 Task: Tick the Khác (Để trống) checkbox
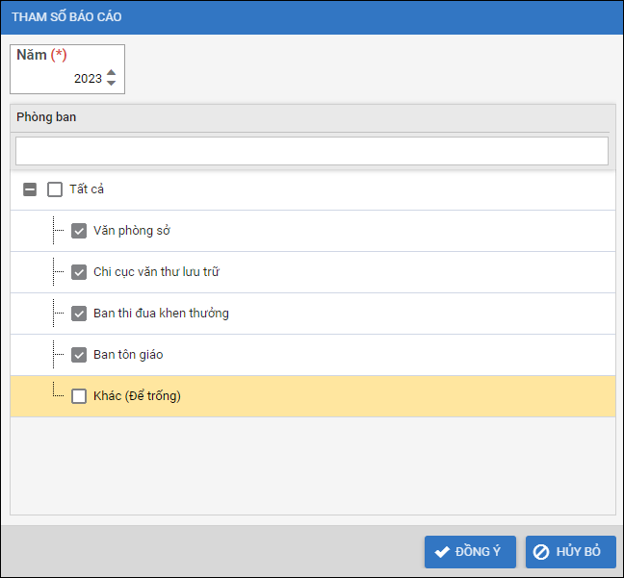click(x=79, y=396)
